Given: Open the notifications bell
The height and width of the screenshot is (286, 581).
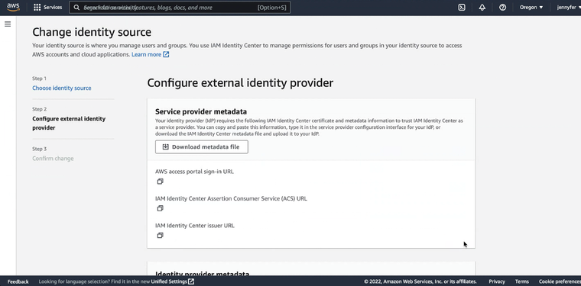Looking at the screenshot, I should tap(482, 8).
